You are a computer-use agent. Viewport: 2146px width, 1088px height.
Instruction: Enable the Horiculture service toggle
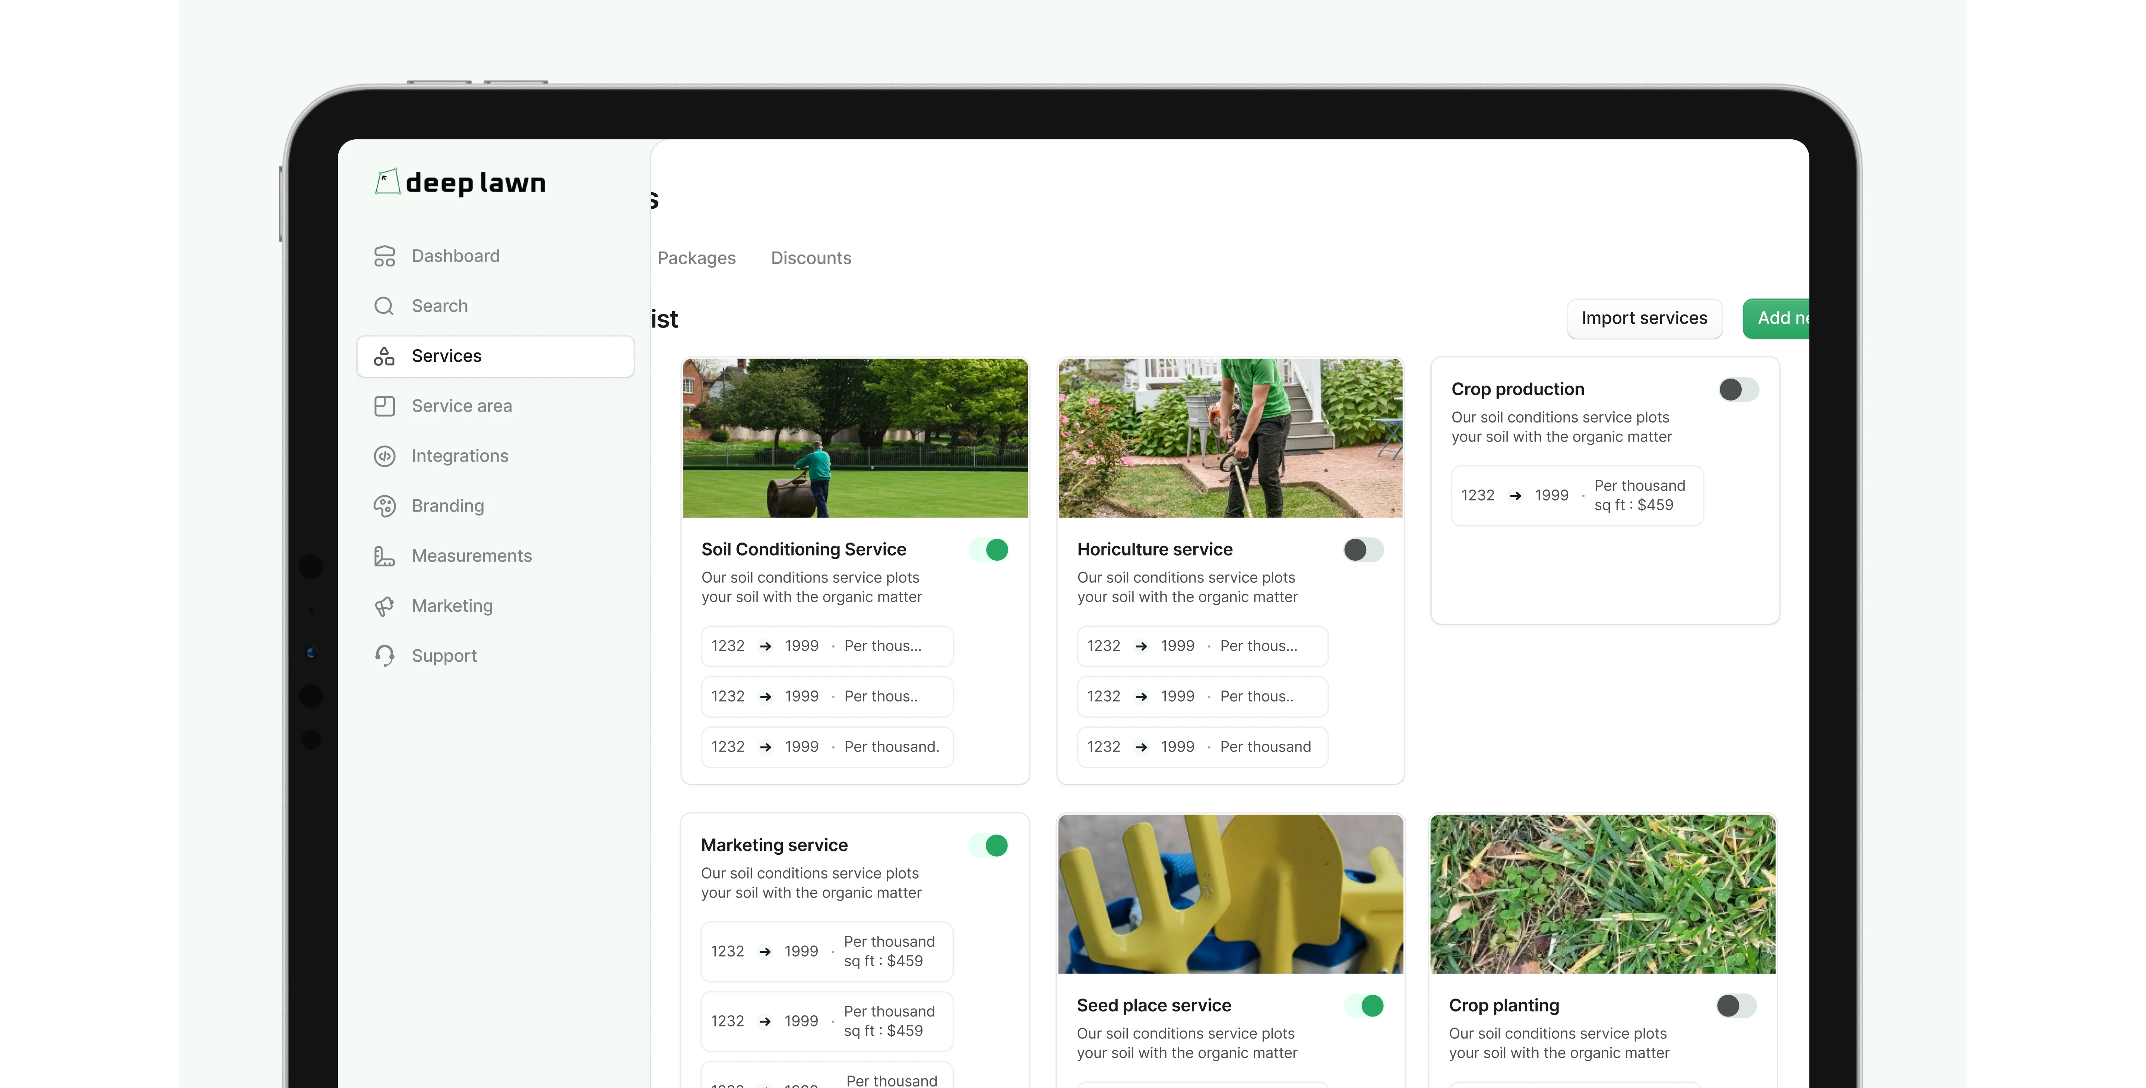click(x=1364, y=550)
